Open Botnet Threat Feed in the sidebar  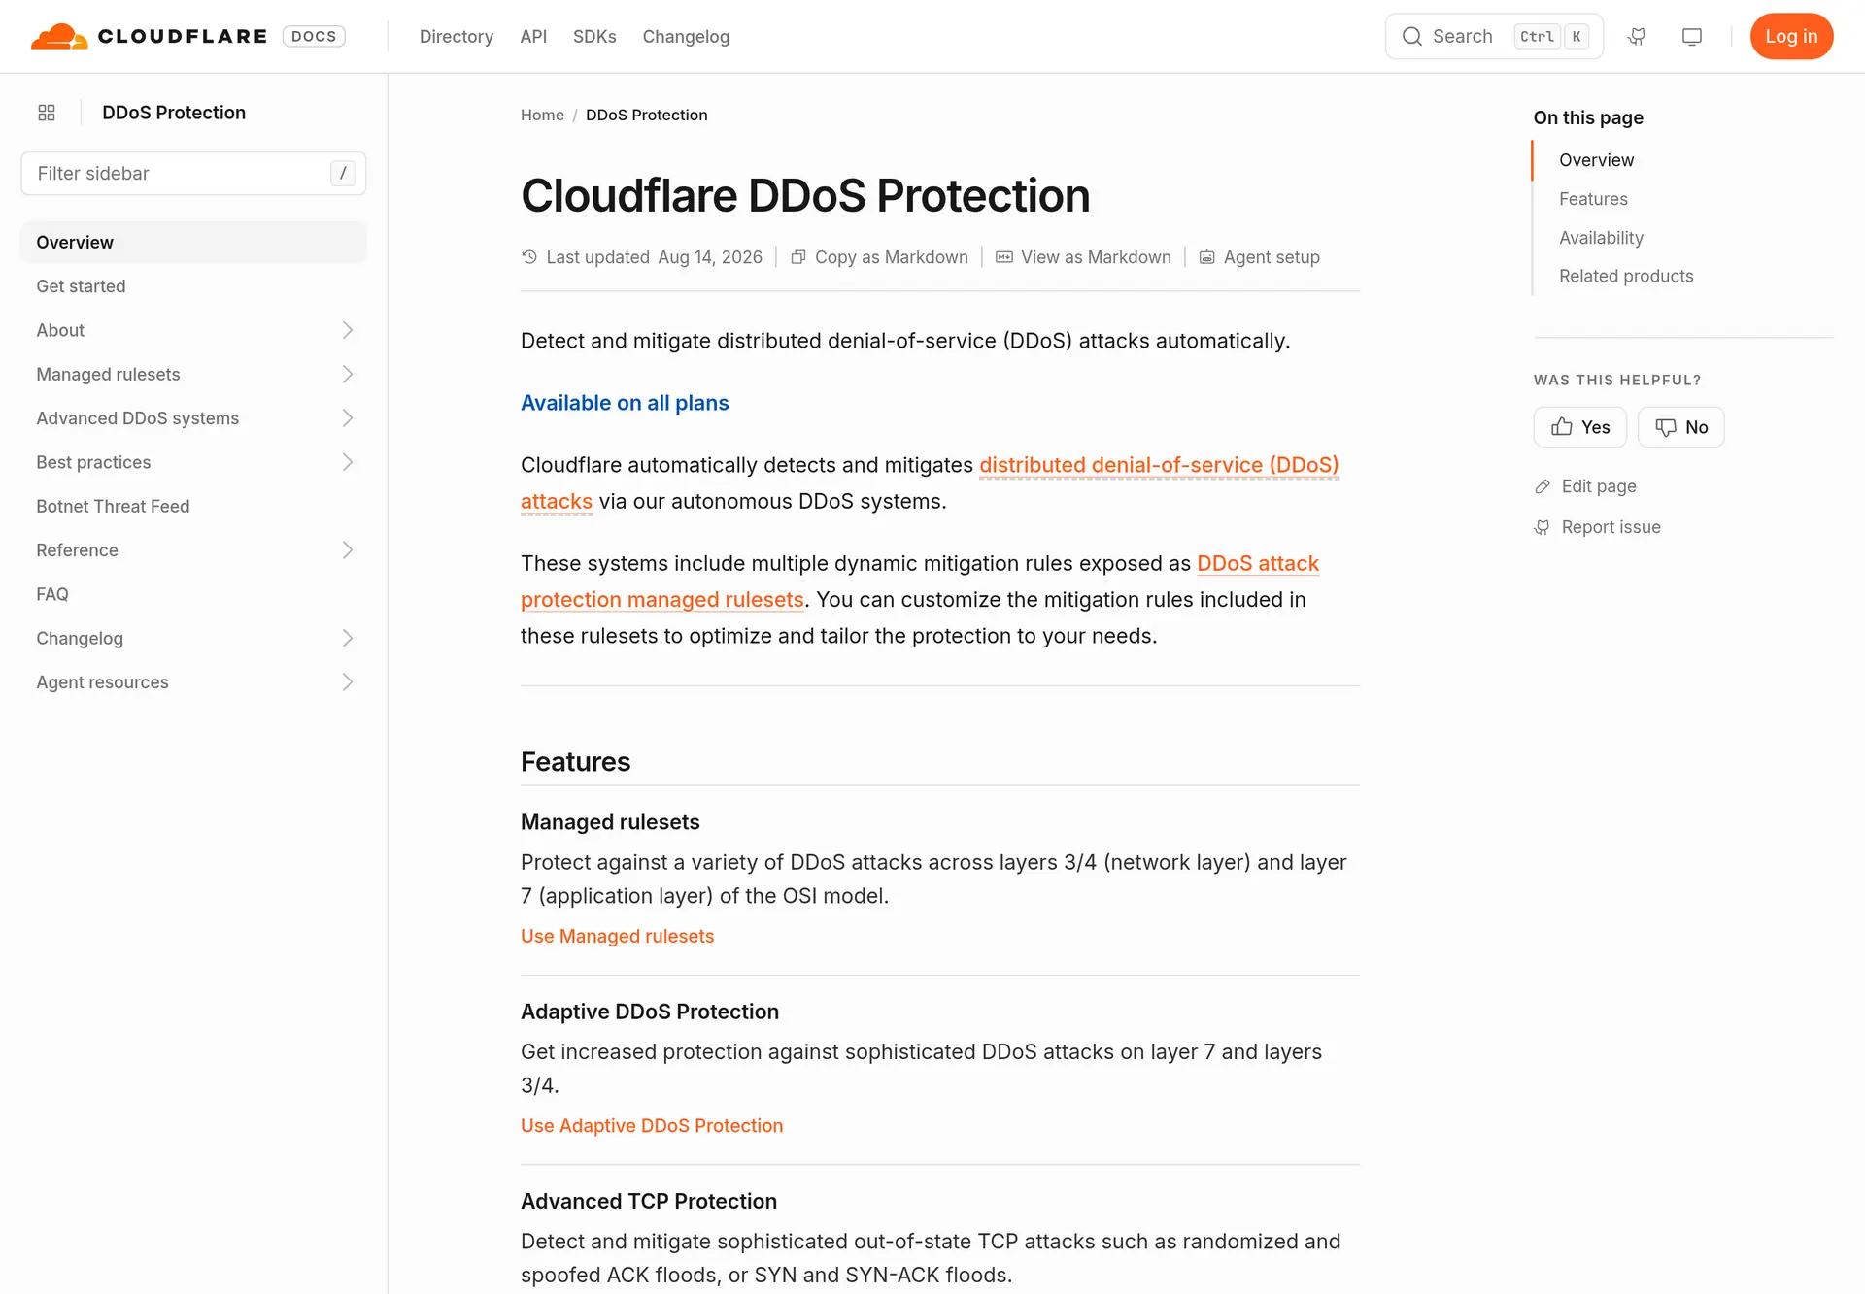point(193,506)
